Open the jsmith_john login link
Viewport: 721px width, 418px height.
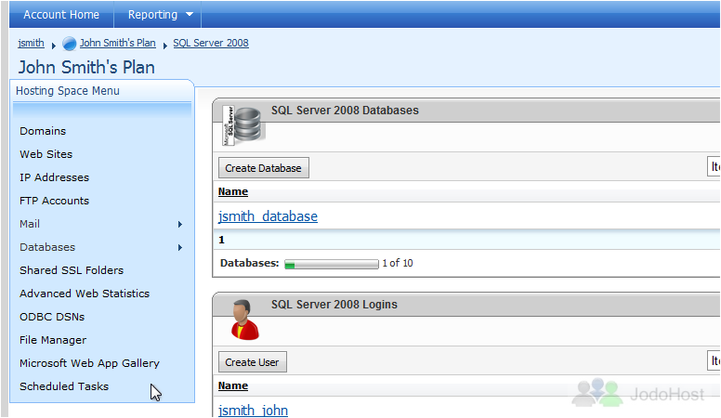point(253,411)
